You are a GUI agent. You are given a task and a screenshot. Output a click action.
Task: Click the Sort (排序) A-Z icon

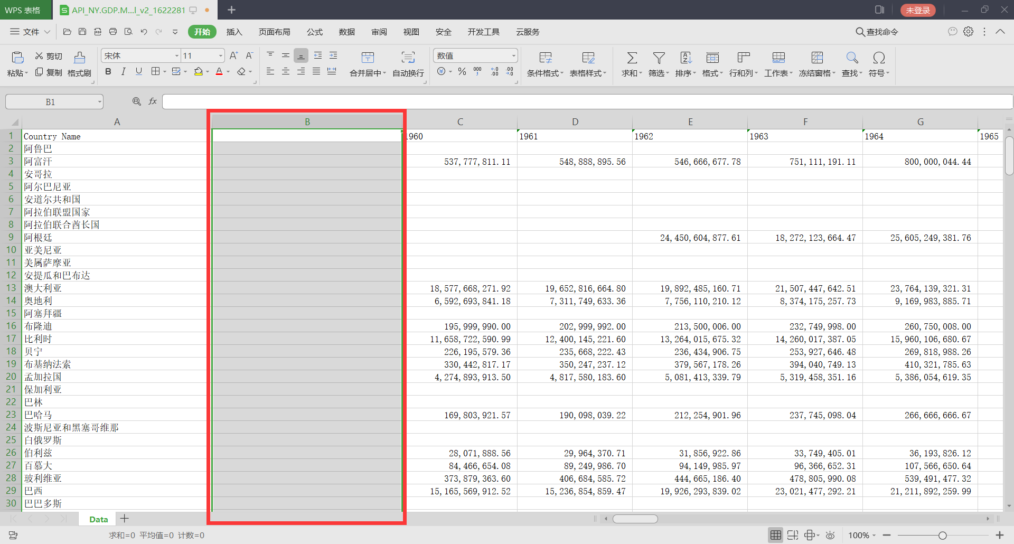686,58
